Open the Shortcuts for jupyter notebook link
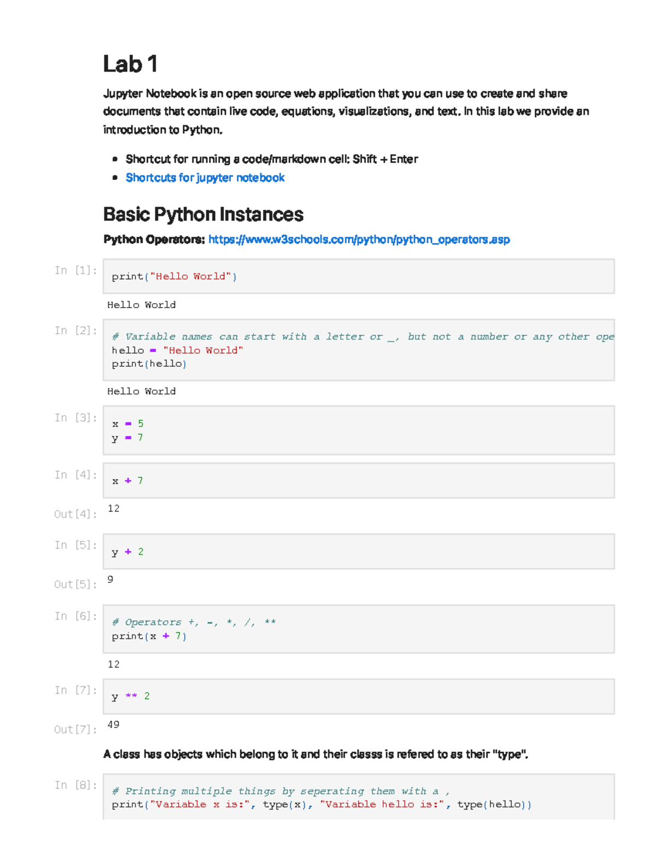656x849 pixels. [x=205, y=178]
